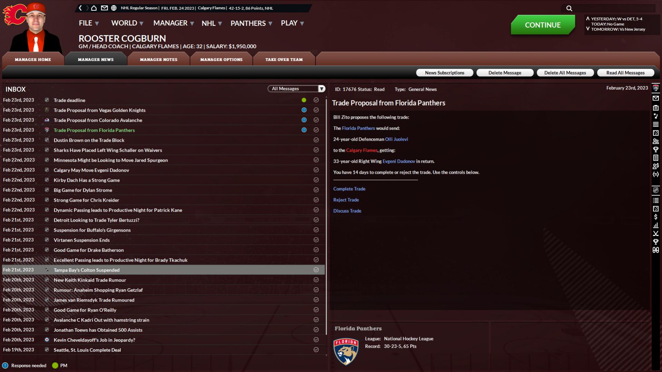Open the crossed hockey sticks sidebar icon
The width and height of the screenshot is (662, 372).
[x=655, y=233]
